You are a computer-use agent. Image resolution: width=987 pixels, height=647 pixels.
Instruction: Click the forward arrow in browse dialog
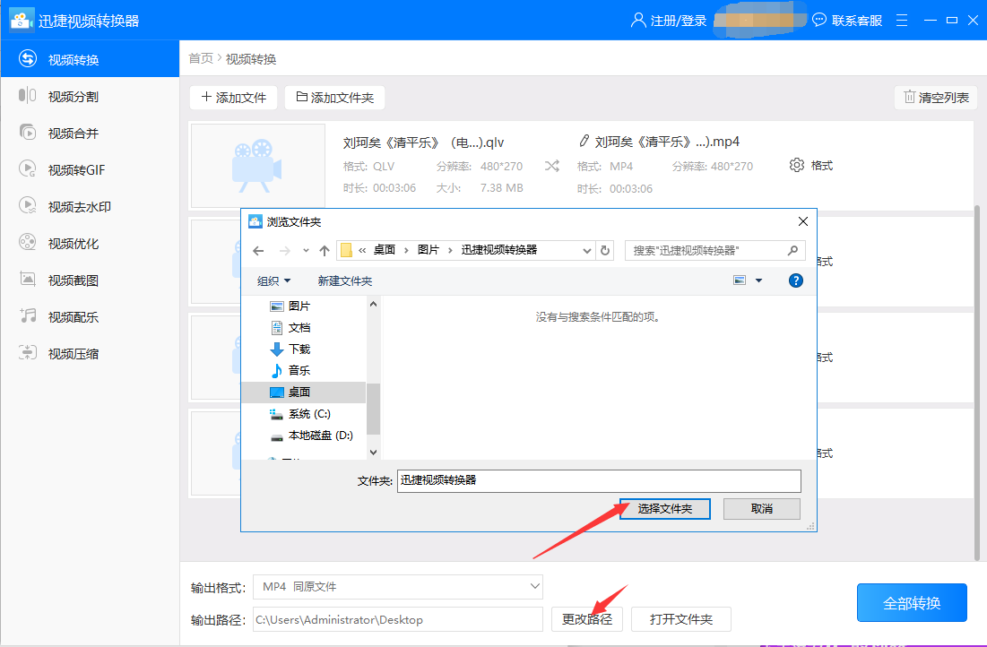pyautogui.click(x=284, y=251)
